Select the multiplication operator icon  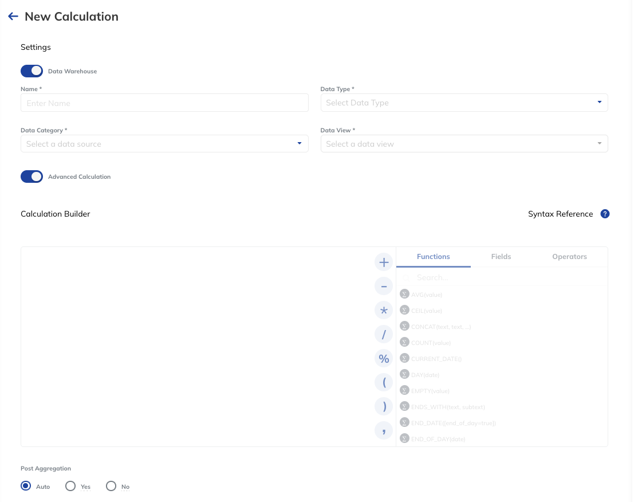(x=384, y=310)
